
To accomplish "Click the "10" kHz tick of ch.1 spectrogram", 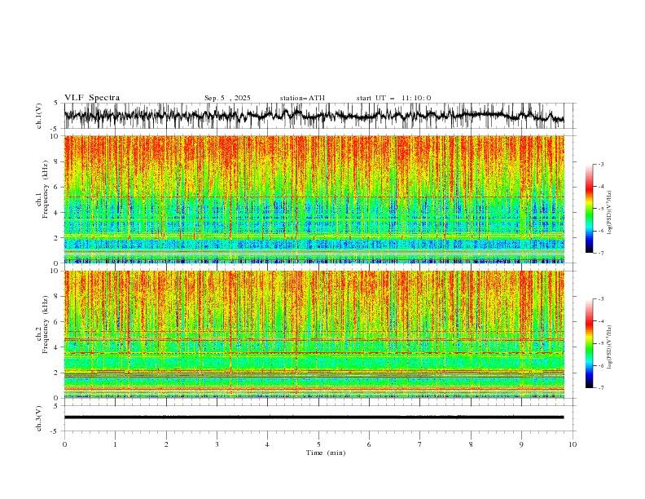I will [55, 136].
